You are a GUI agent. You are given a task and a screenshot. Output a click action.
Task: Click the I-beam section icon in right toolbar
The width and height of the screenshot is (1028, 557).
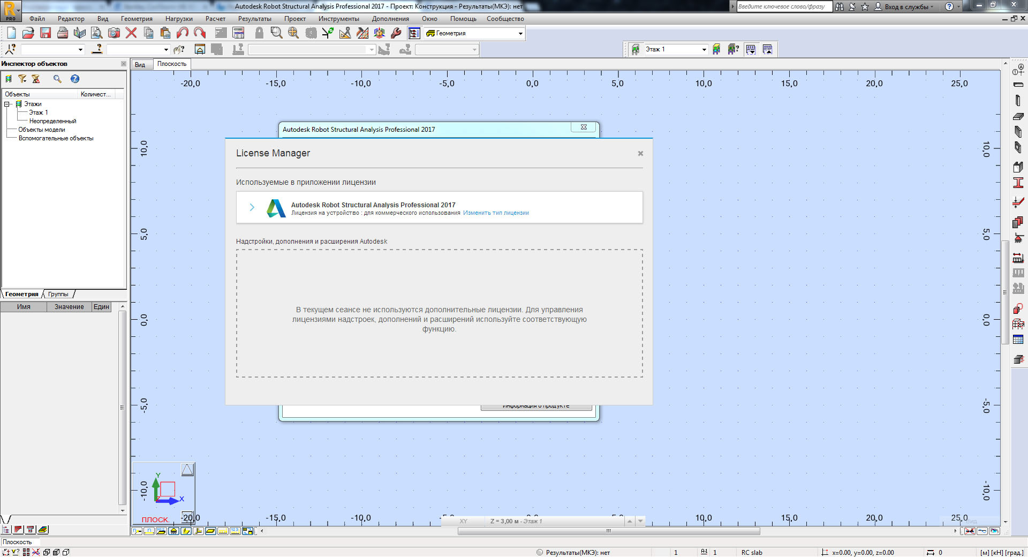[1018, 183]
